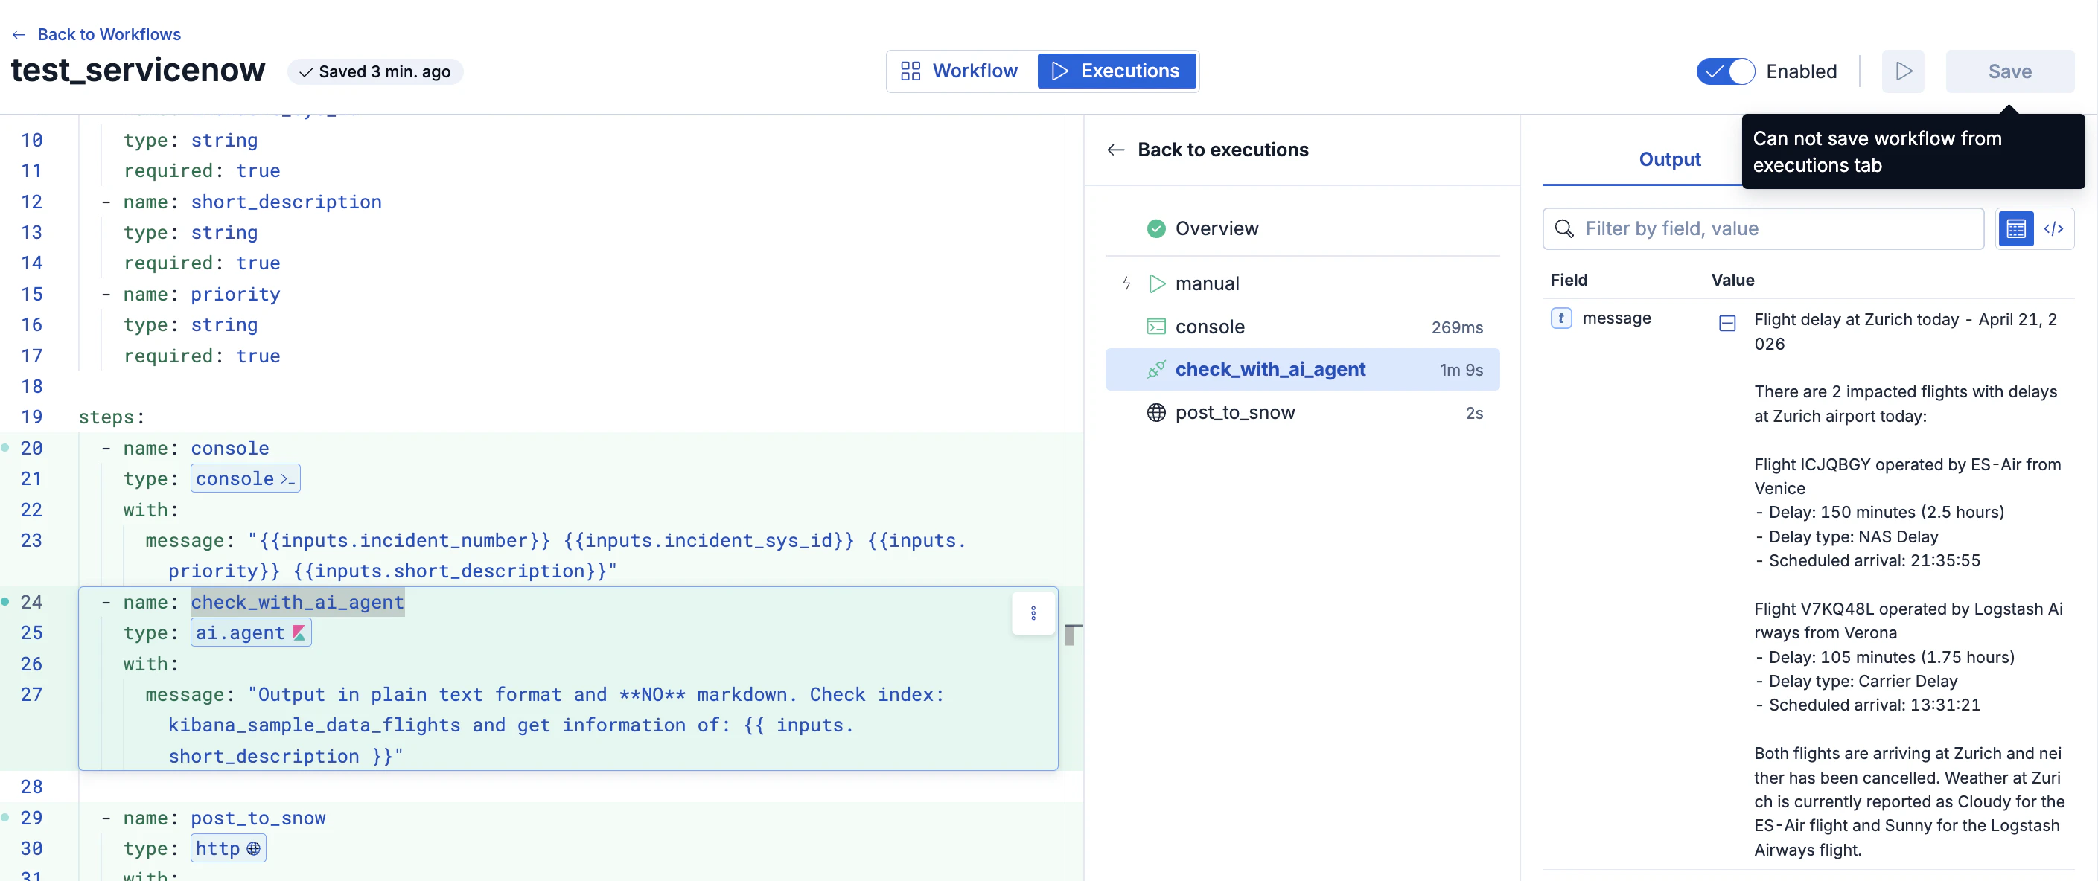Viewport: 2098px width, 881px height.
Task: Click the run workflow play icon
Action: coord(1902,71)
